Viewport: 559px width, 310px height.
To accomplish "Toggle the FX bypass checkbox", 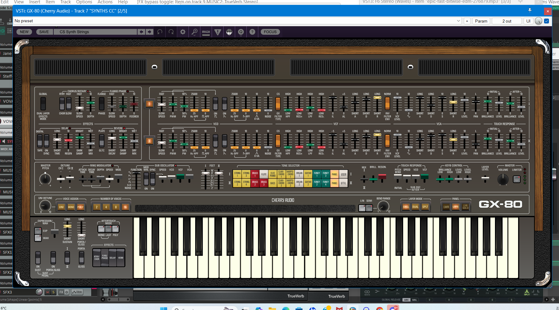I will pos(546,21).
